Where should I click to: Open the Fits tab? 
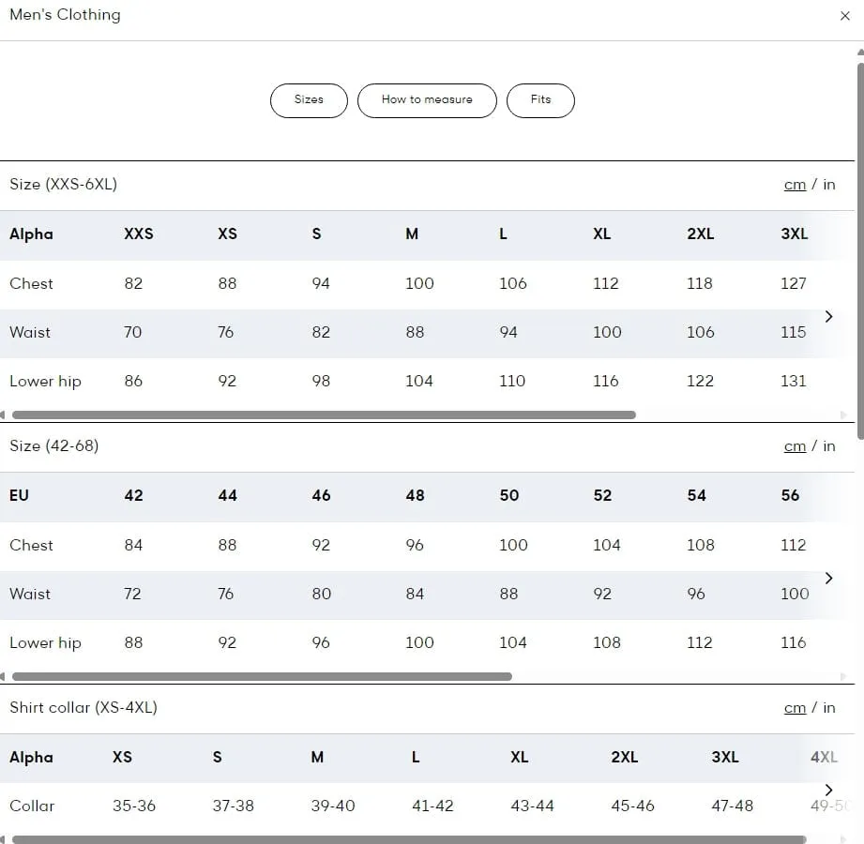pyautogui.click(x=540, y=100)
